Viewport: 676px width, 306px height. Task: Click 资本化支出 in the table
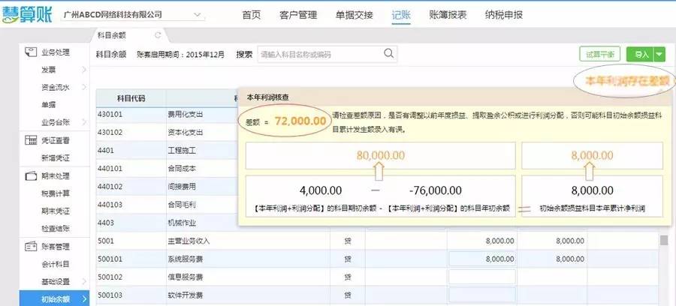click(185, 132)
